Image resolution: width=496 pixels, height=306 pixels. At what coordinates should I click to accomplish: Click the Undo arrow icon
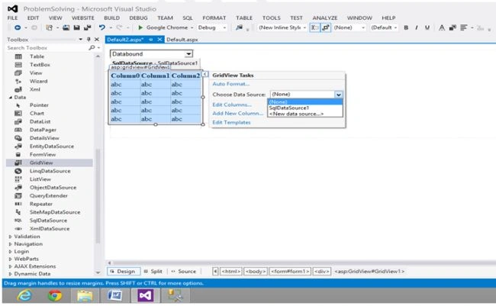tap(101, 27)
